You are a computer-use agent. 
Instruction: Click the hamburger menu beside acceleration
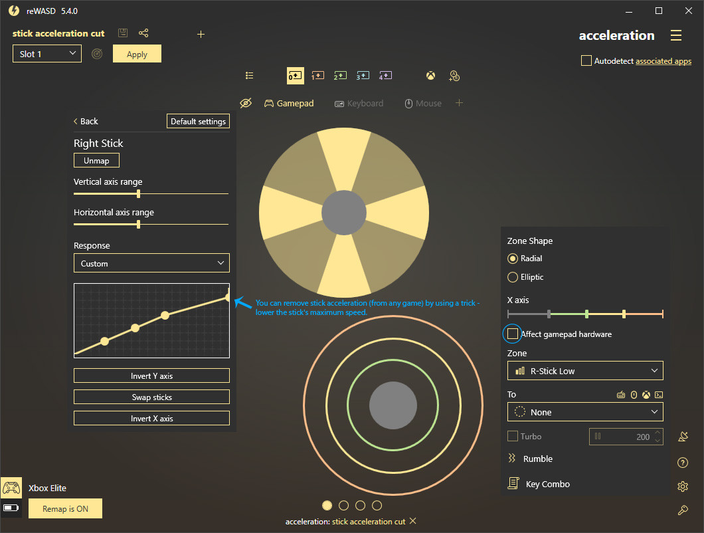676,36
